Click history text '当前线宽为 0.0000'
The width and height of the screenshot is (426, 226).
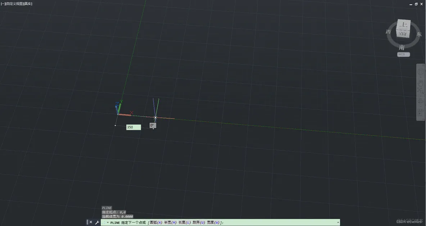pos(117,217)
